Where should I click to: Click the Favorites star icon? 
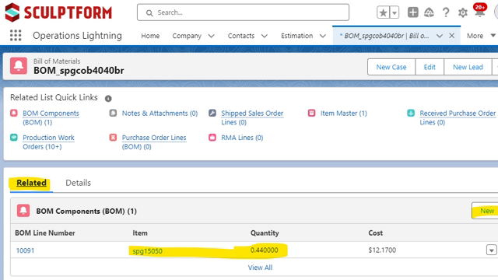[384, 12]
